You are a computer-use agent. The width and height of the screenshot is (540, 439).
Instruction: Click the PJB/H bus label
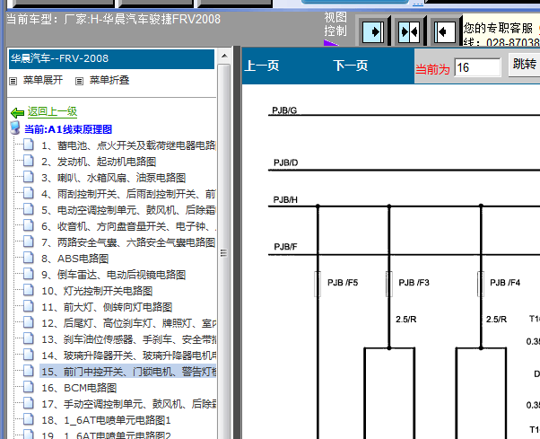pyautogui.click(x=285, y=200)
